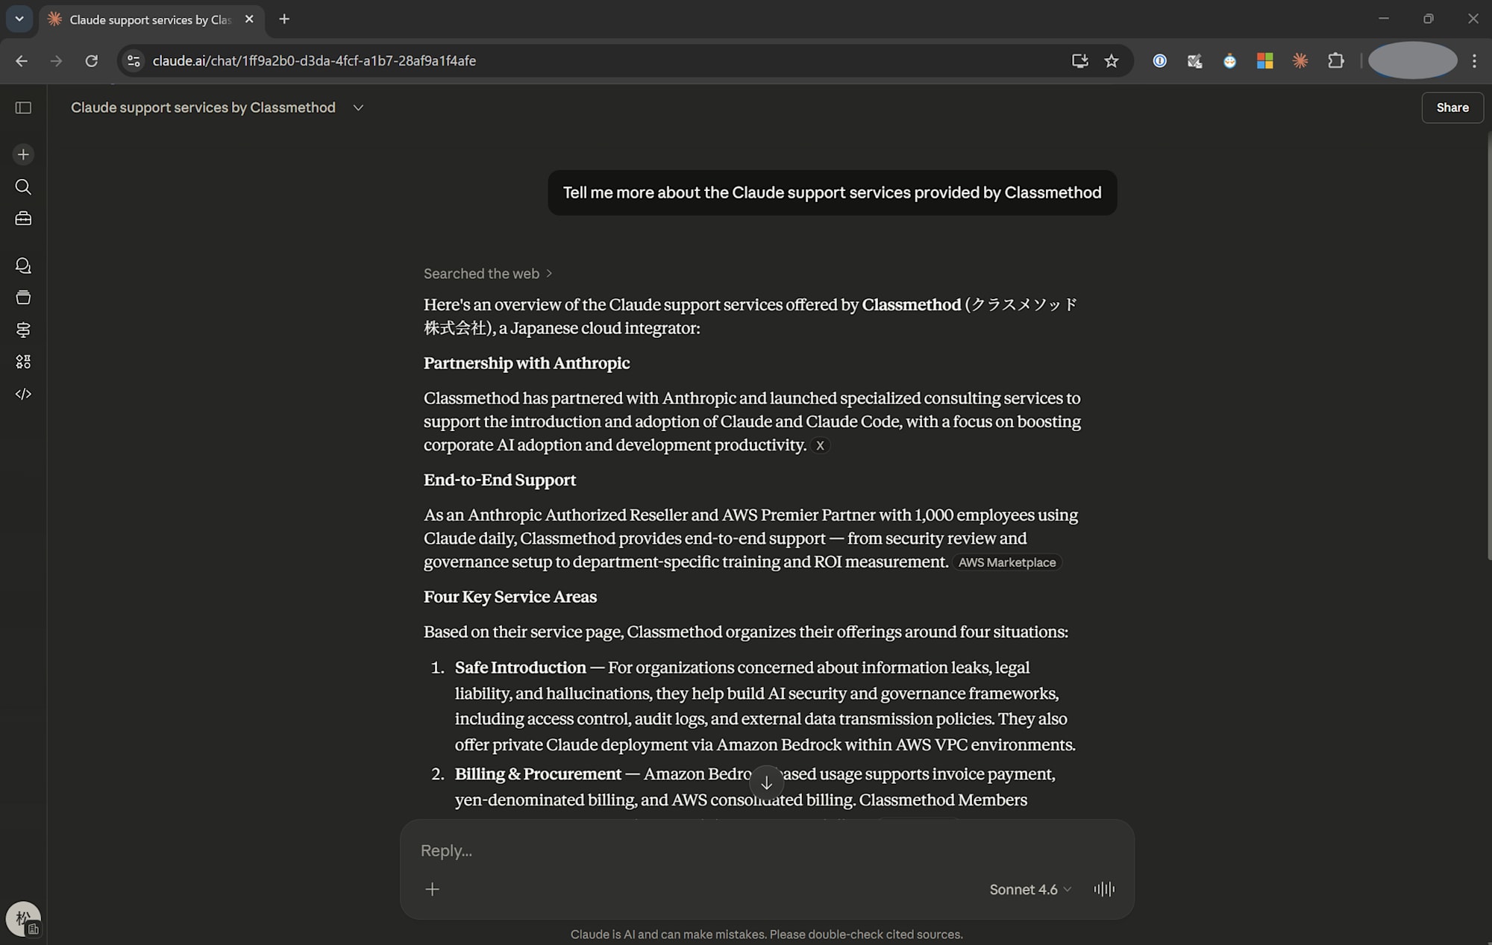Select the Claude support services browser tab

click(x=149, y=19)
